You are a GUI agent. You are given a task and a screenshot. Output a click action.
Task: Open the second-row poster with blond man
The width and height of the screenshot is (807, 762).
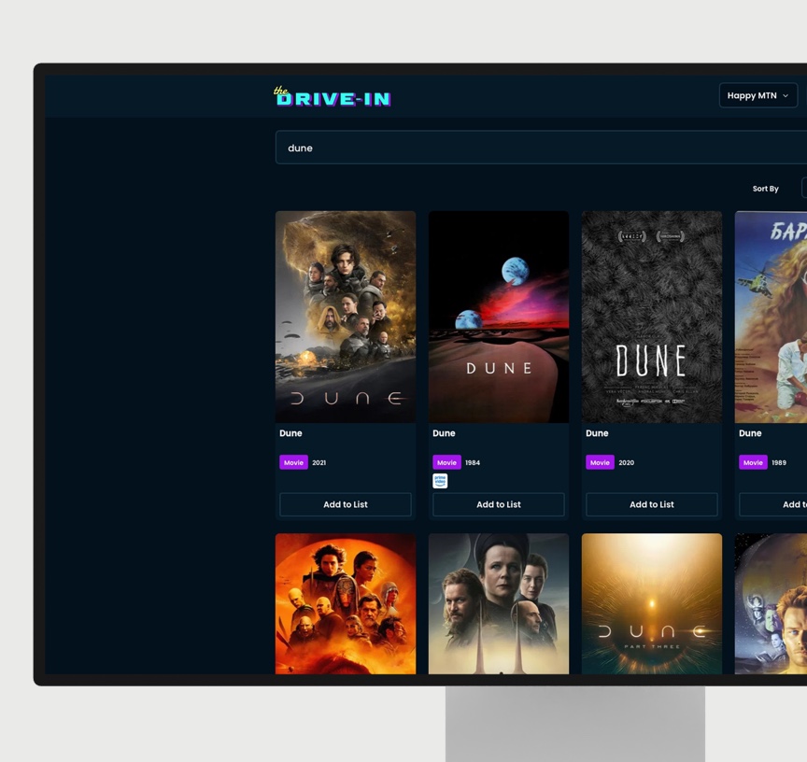(x=771, y=603)
